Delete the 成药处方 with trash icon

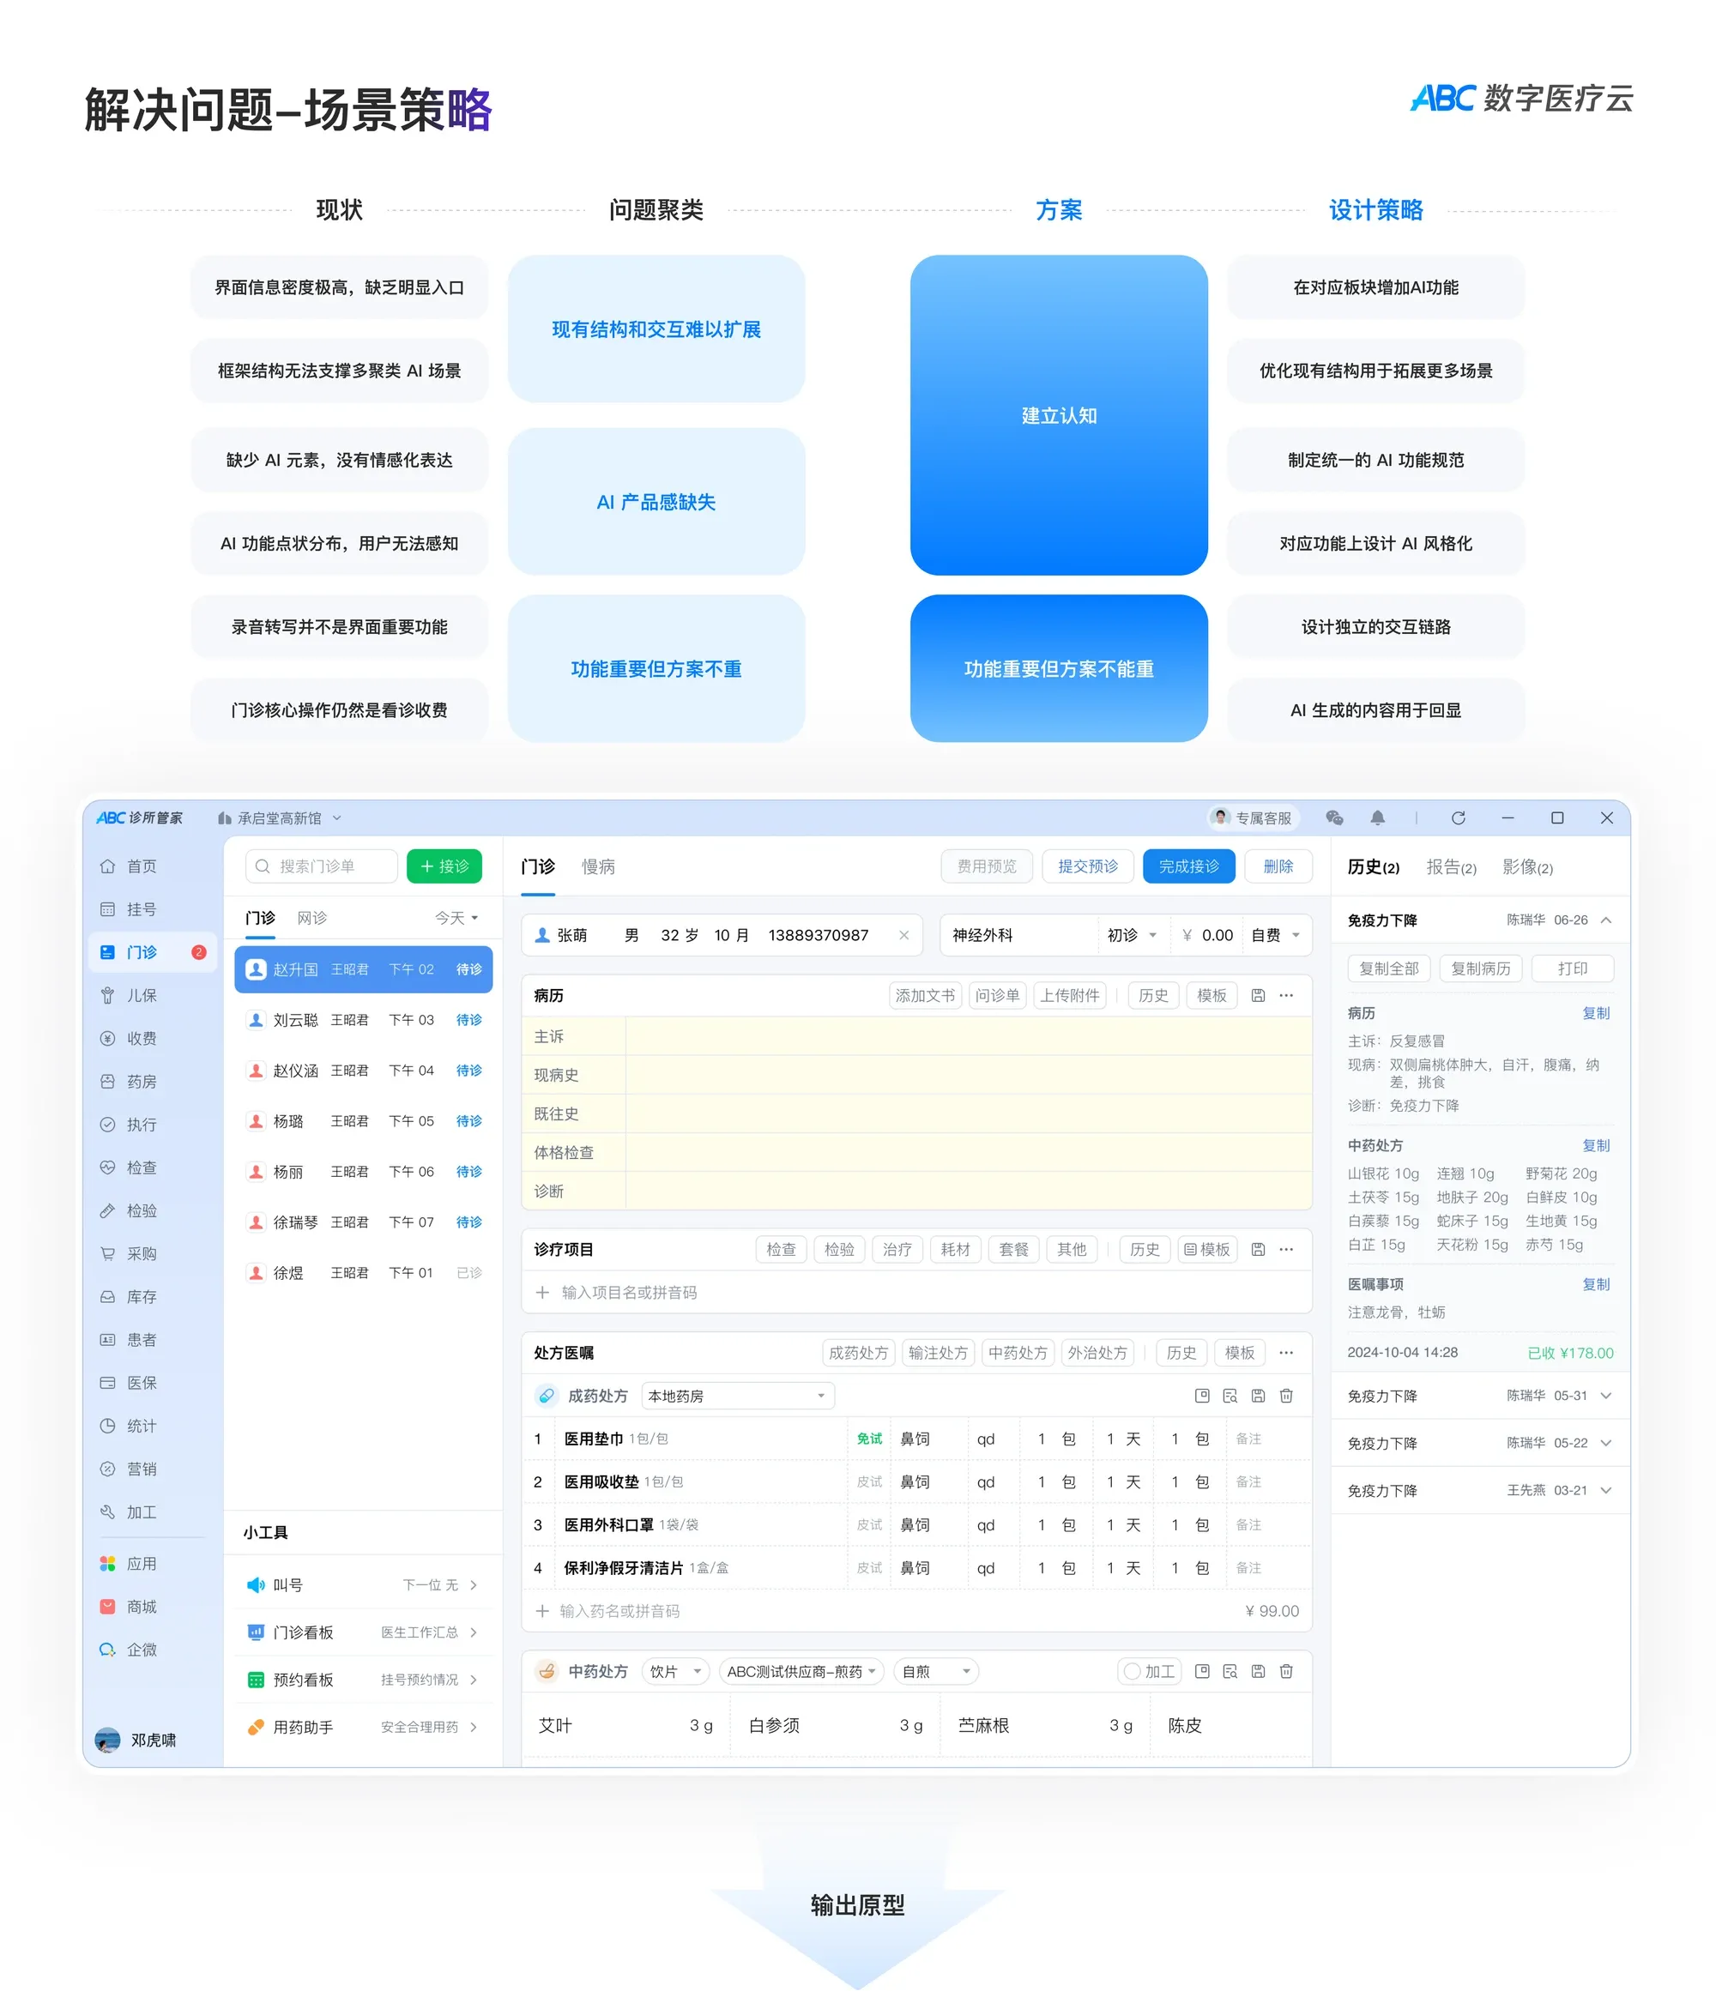1286,1395
